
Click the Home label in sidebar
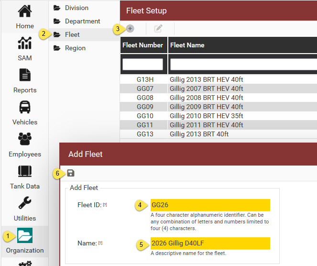[25, 26]
